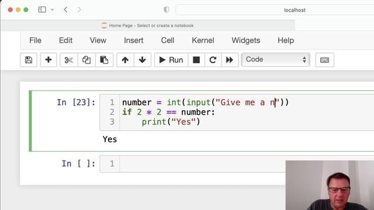Screen dimensions: 374x210
Task: Open the command palette keyboard icon
Action: click(x=325, y=60)
